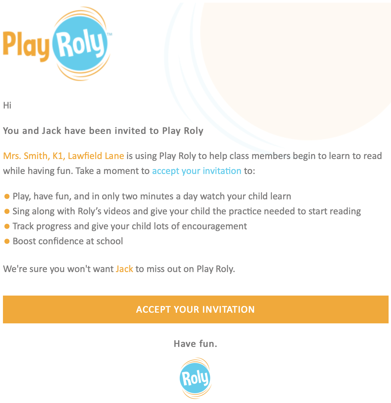Screen dimensions: 391x403
Task: Open the 'accept your invitation' blue link
Action: (196, 171)
